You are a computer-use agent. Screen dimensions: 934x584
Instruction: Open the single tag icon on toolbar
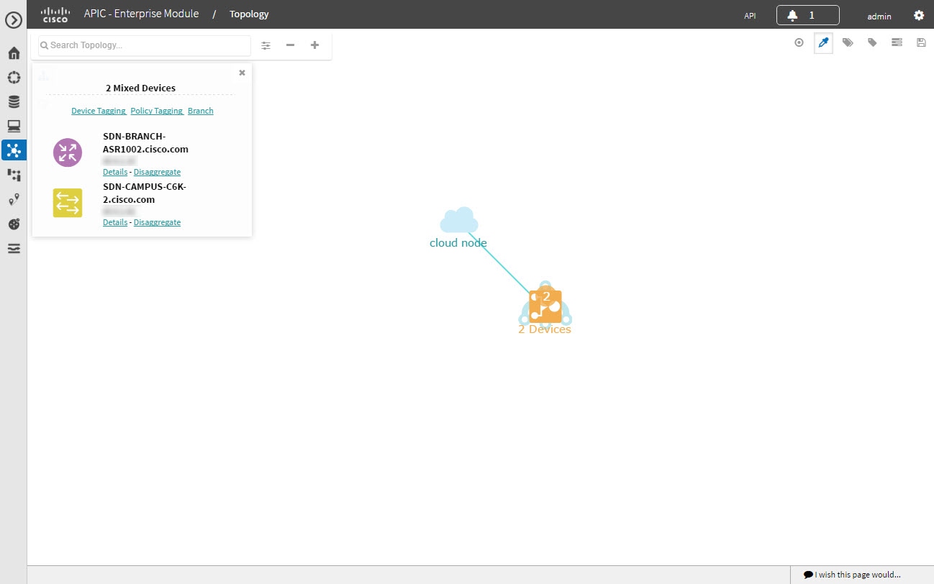(872, 42)
